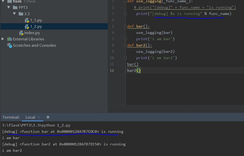Click debug output line for function bar2
244x156 pixels.
[64, 144]
